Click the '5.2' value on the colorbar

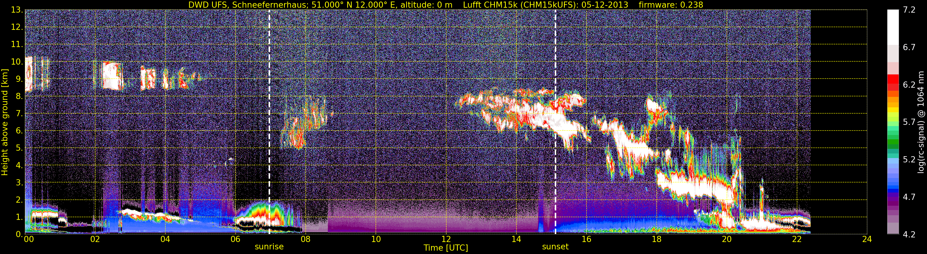909,160
